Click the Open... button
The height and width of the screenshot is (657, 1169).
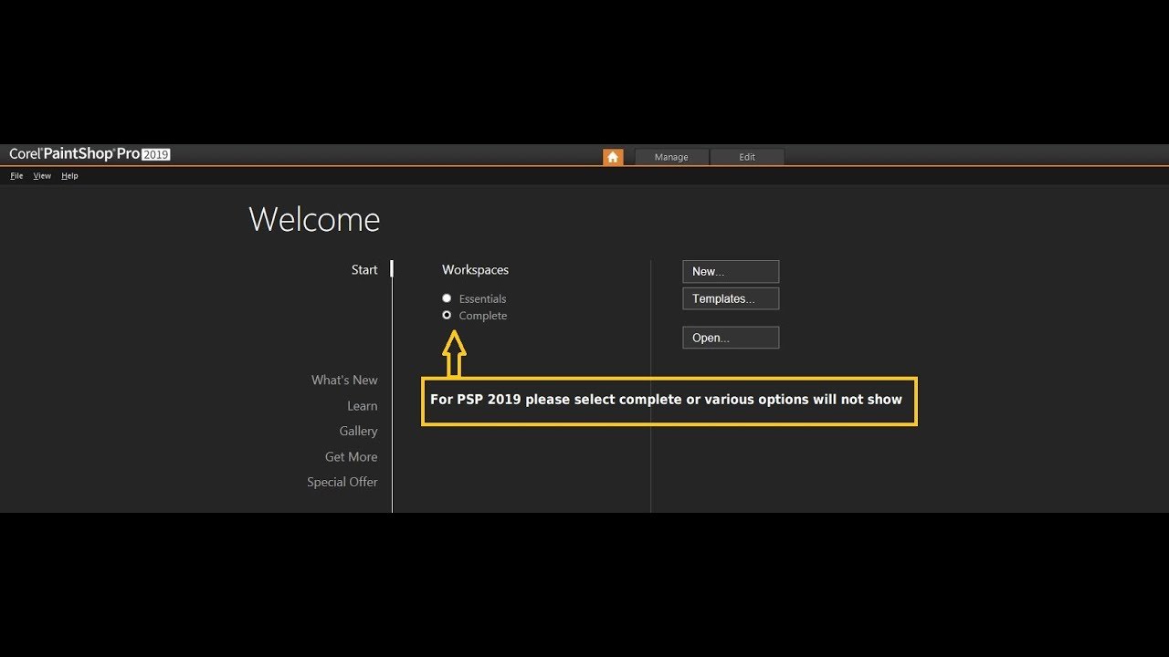pyautogui.click(x=731, y=338)
